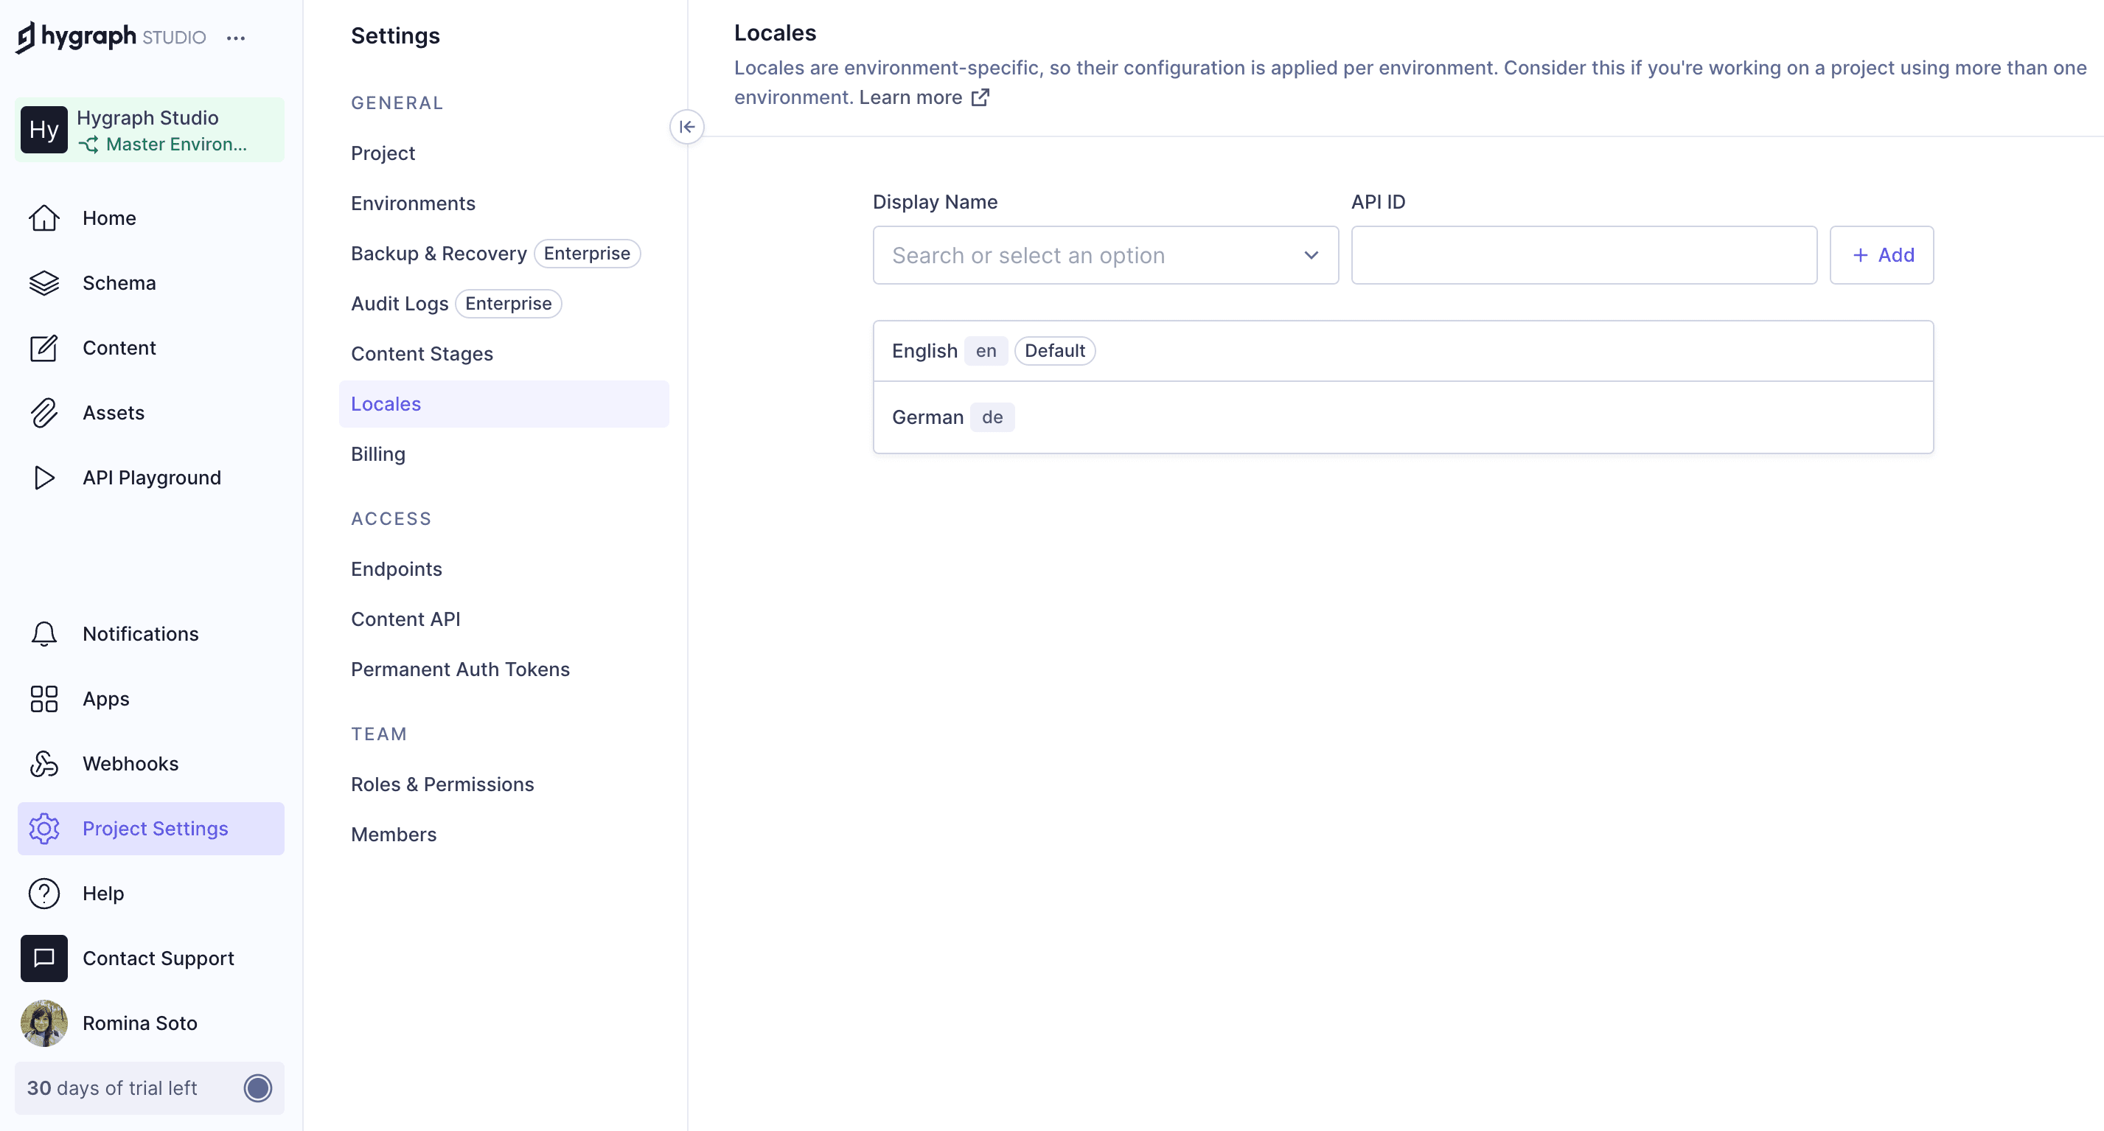This screenshot has width=2104, height=1131.
Task: Open Schema via the layers icon
Action: (x=44, y=282)
